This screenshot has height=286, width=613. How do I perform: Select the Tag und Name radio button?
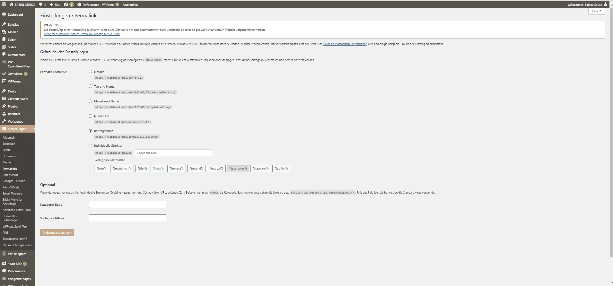tap(90, 86)
